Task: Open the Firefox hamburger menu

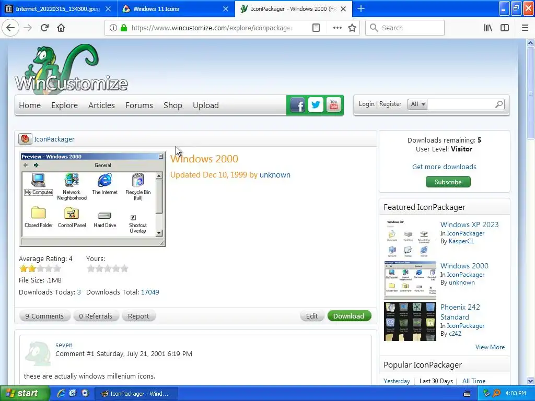Action: click(525, 28)
